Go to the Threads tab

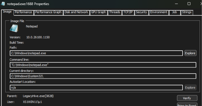pos(115,12)
